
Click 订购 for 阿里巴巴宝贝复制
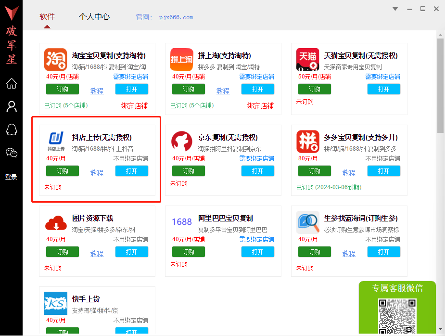pos(189,252)
